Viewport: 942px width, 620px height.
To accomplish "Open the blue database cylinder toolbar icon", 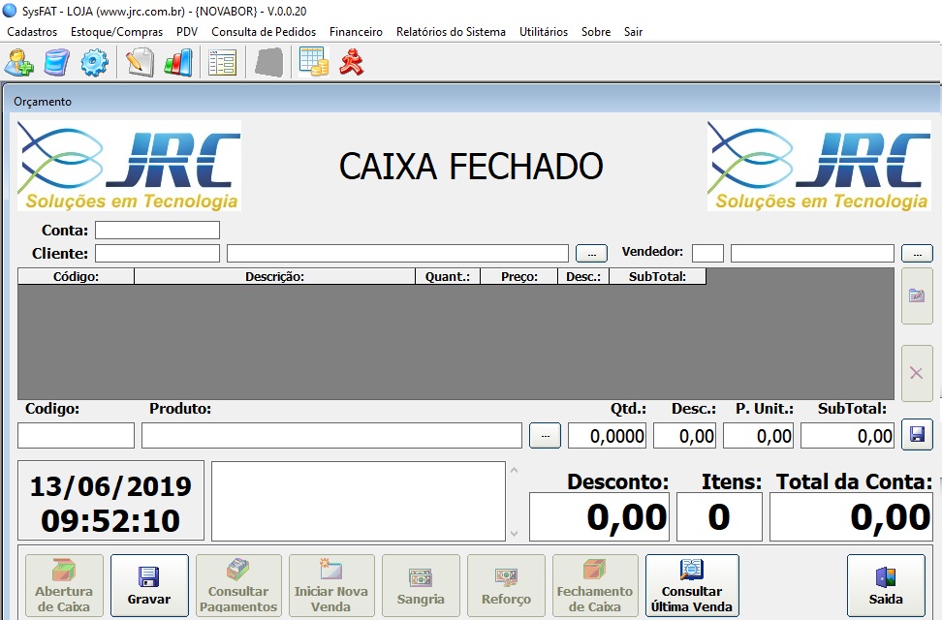I will coord(57,62).
